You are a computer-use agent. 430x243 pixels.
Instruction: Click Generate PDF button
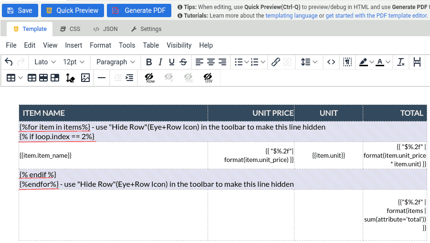[x=139, y=10]
